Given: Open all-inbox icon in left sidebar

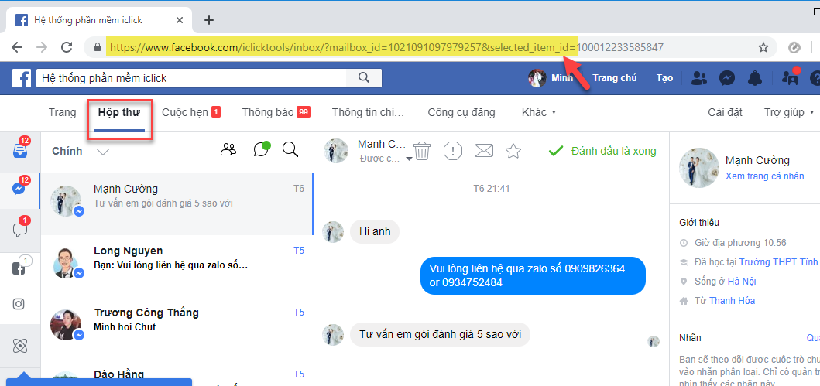Looking at the screenshot, I should 20,150.
